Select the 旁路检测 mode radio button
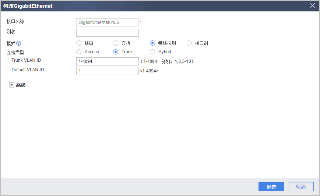 (152, 43)
